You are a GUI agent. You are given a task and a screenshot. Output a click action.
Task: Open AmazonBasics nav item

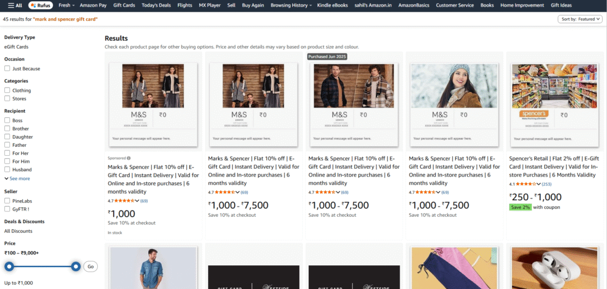click(414, 5)
